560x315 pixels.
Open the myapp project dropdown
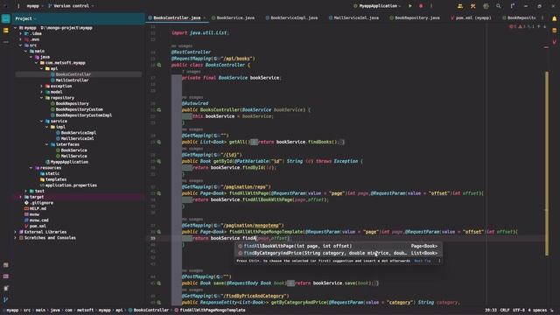coord(35,6)
